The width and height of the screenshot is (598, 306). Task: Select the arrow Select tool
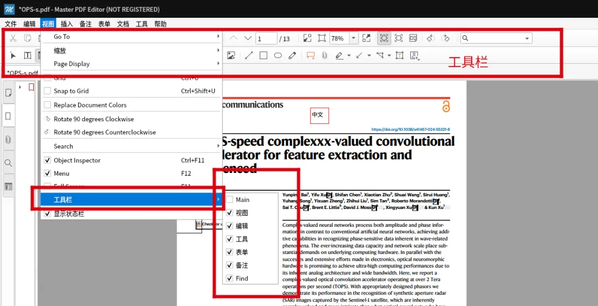point(13,56)
